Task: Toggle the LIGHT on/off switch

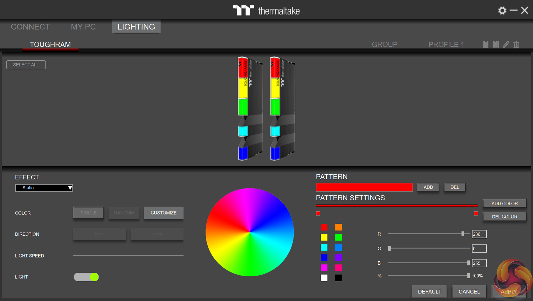Action: 86,277
